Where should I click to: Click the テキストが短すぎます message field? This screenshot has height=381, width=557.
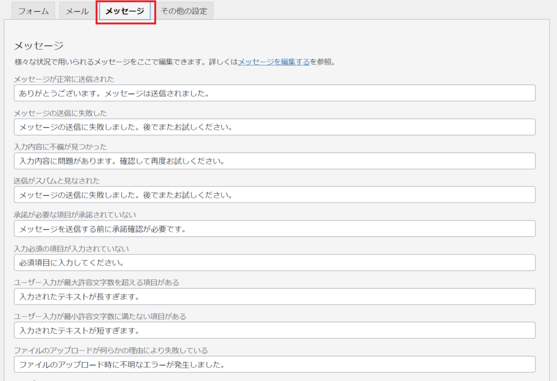[x=275, y=330]
